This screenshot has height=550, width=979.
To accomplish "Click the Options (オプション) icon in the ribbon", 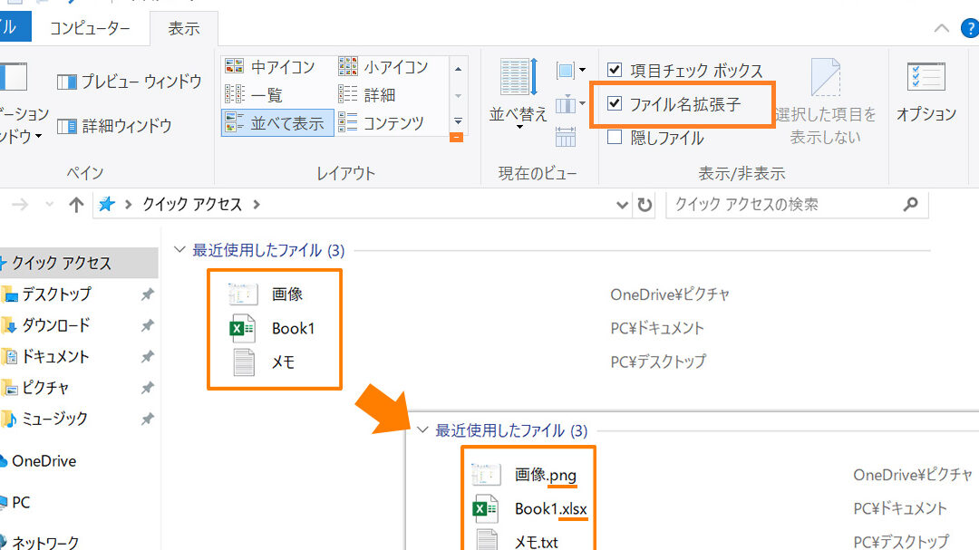I will pyautogui.click(x=926, y=79).
